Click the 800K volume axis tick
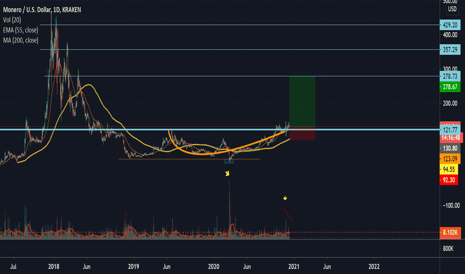Image resolution: width=465 pixels, height=274 pixels. click(x=448, y=249)
